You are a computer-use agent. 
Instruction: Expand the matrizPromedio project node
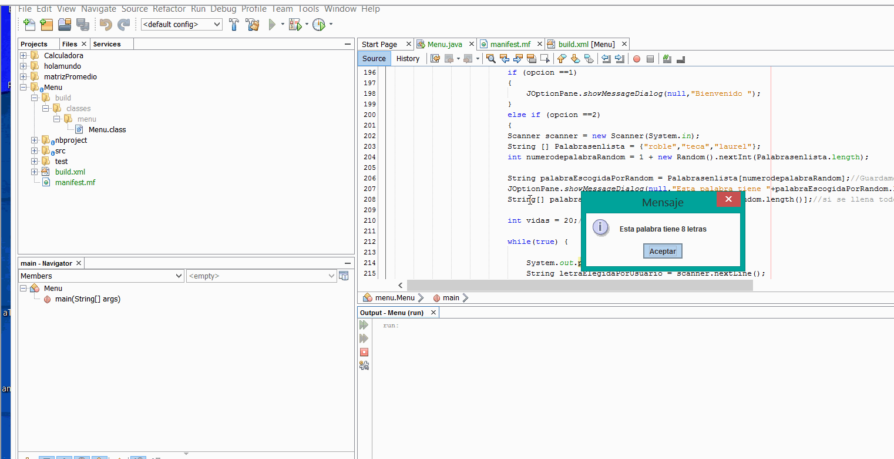(23, 77)
